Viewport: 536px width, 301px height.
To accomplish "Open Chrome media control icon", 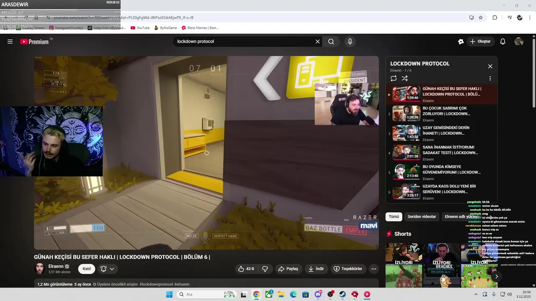I will (510, 18).
